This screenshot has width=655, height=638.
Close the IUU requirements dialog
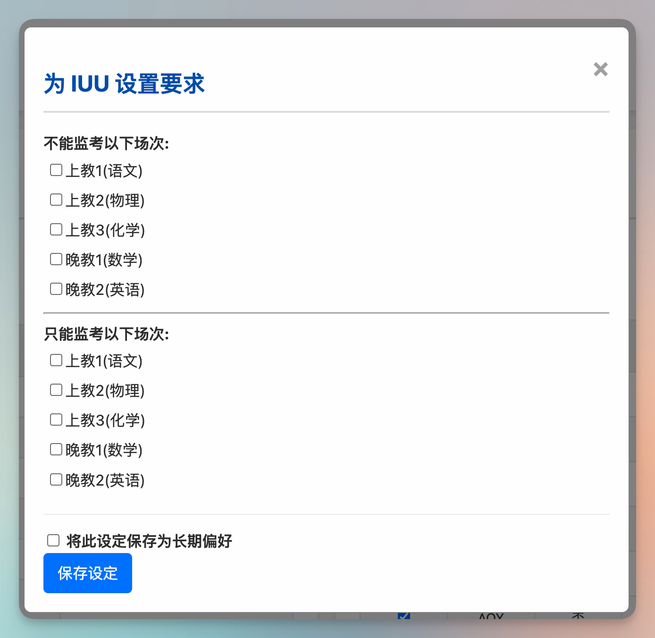click(600, 69)
